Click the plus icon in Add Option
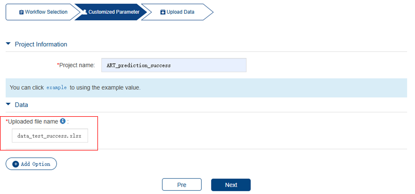This screenshot has height=194, width=415. pos(16,164)
